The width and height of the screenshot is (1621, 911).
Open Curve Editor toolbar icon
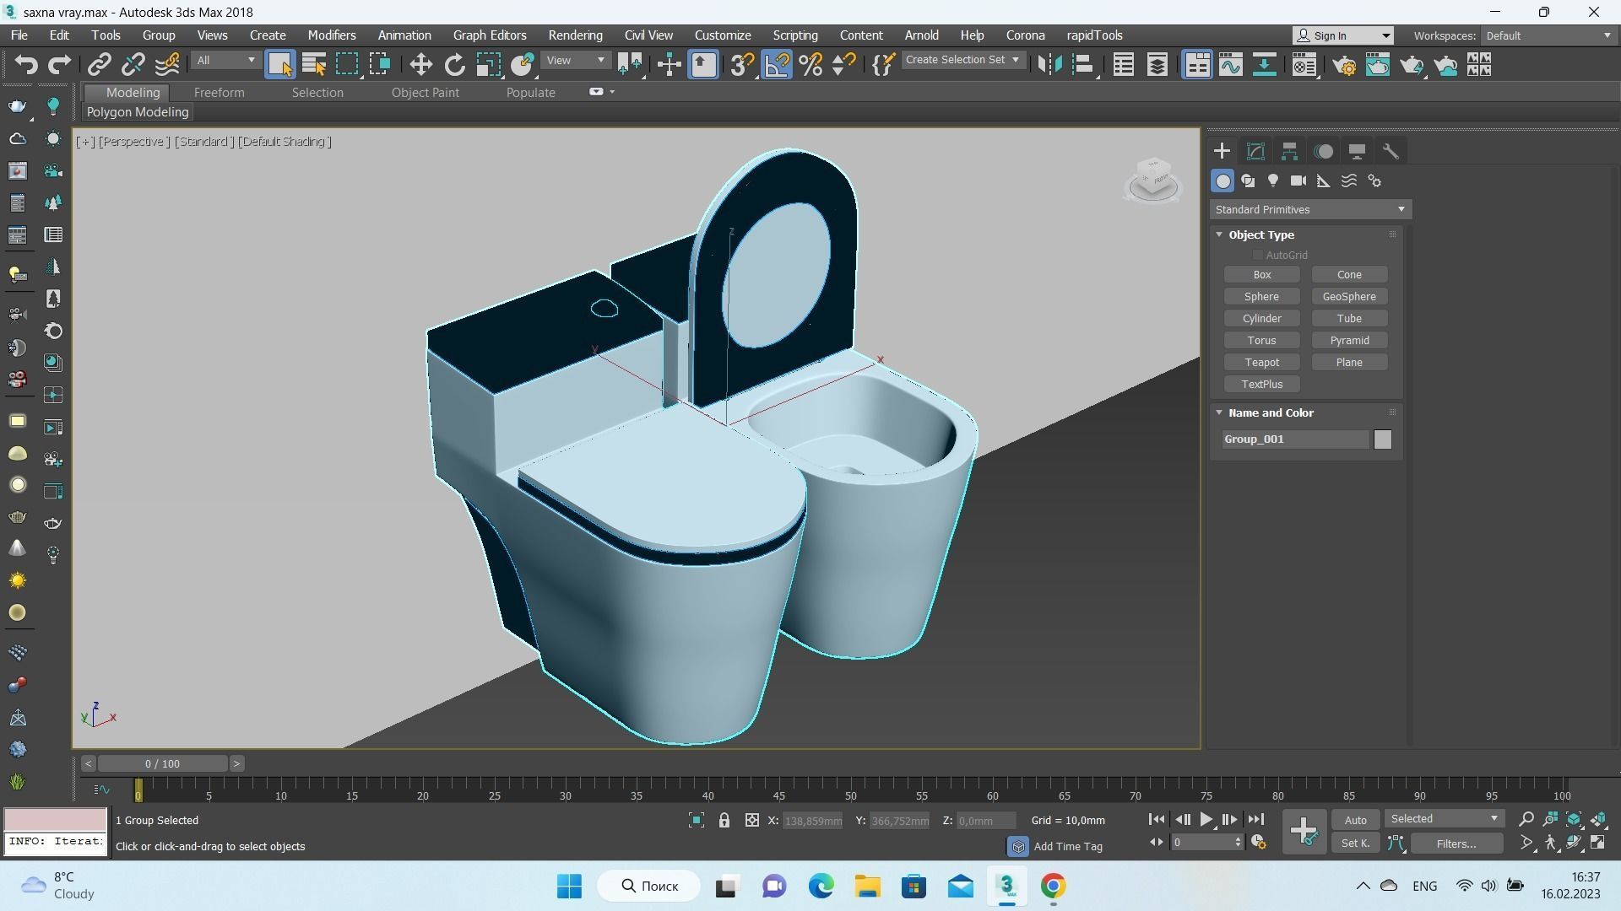(1230, 65)
